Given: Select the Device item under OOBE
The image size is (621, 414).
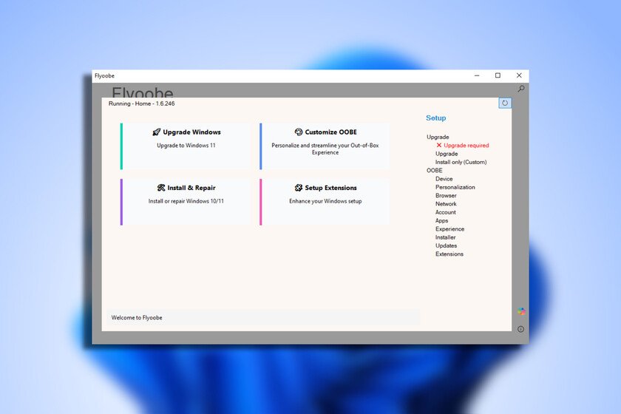Looking at the screenshot, I should click(x=444, y=179).
